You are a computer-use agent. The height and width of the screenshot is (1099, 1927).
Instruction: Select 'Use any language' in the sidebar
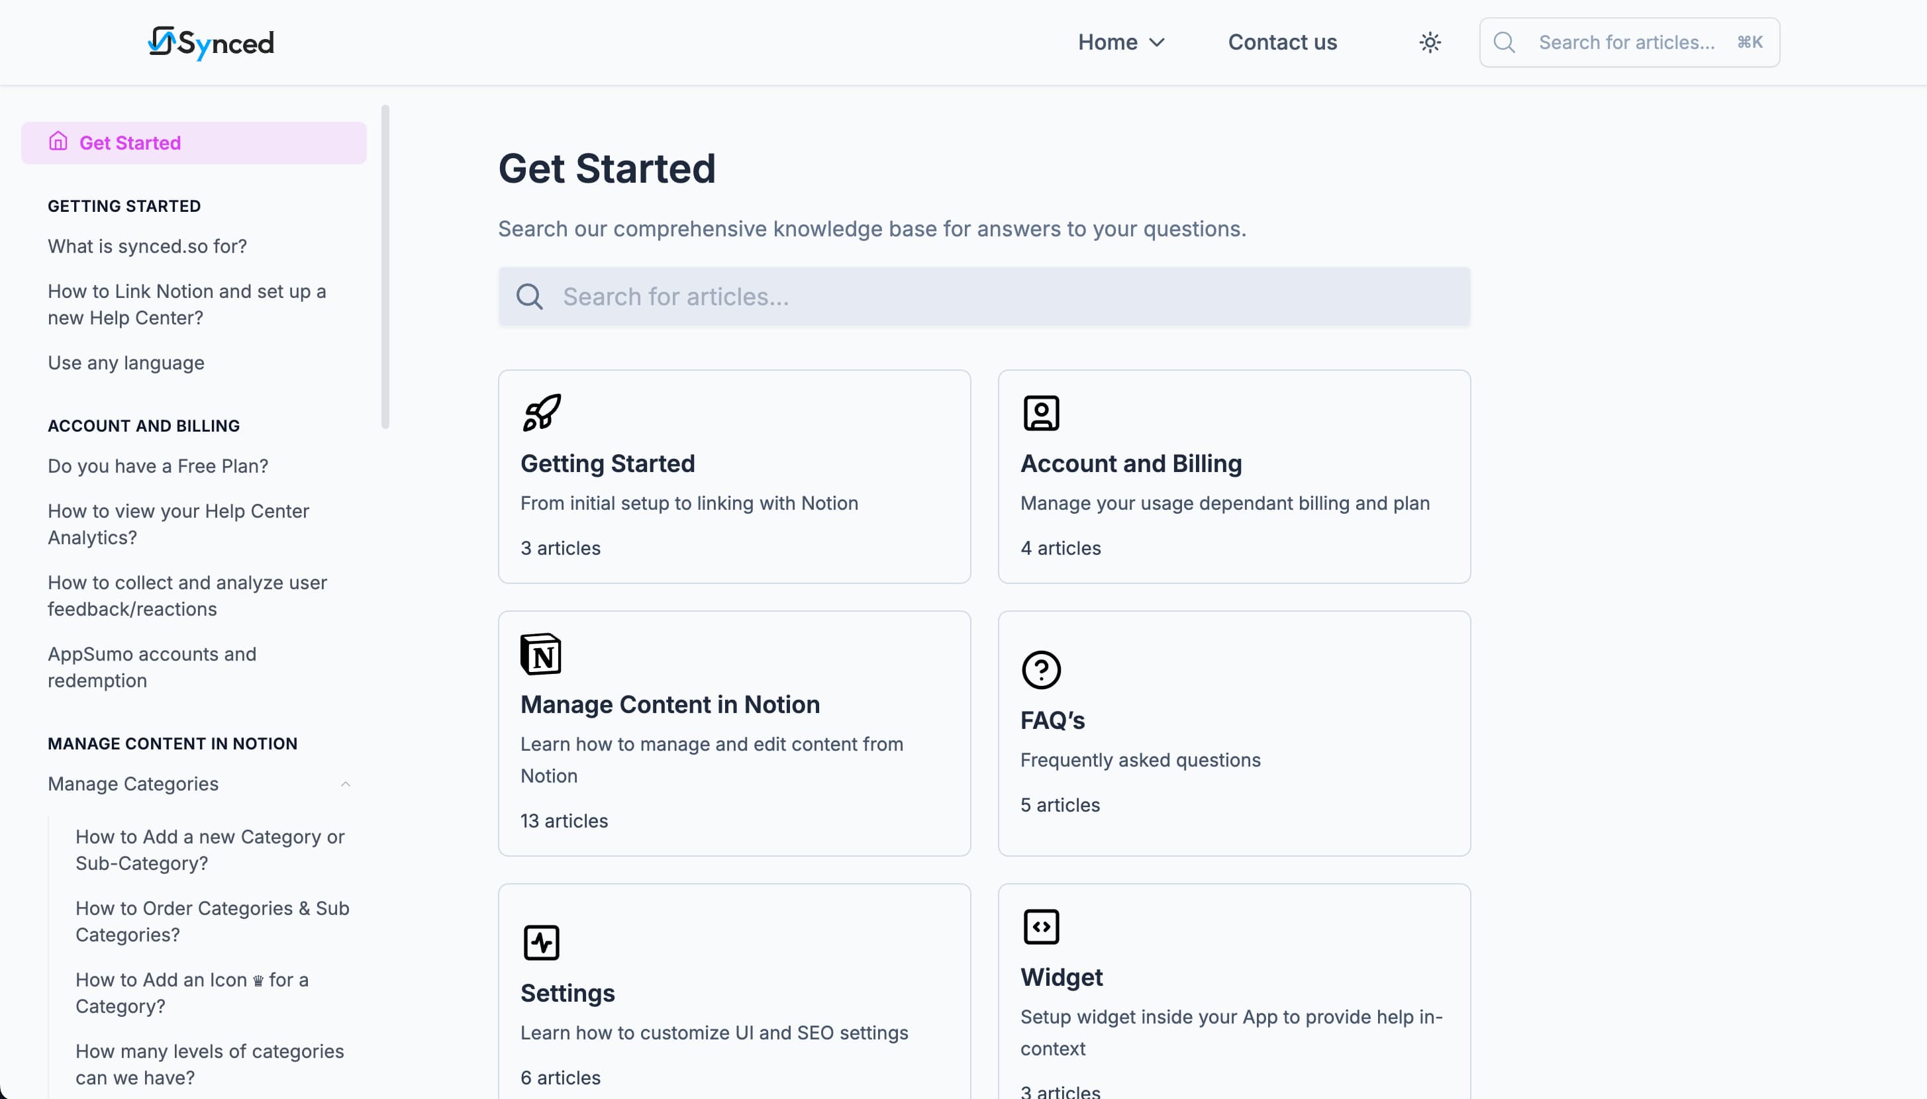[126, 362]
